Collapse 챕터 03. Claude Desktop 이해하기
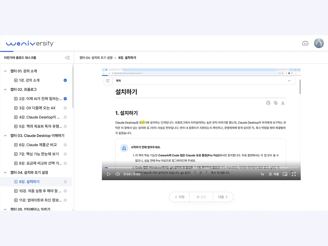This screenshot has width=328, height=246. 5,136
